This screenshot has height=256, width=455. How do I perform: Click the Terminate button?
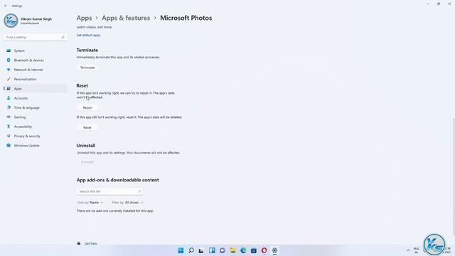tap(87, 68)
